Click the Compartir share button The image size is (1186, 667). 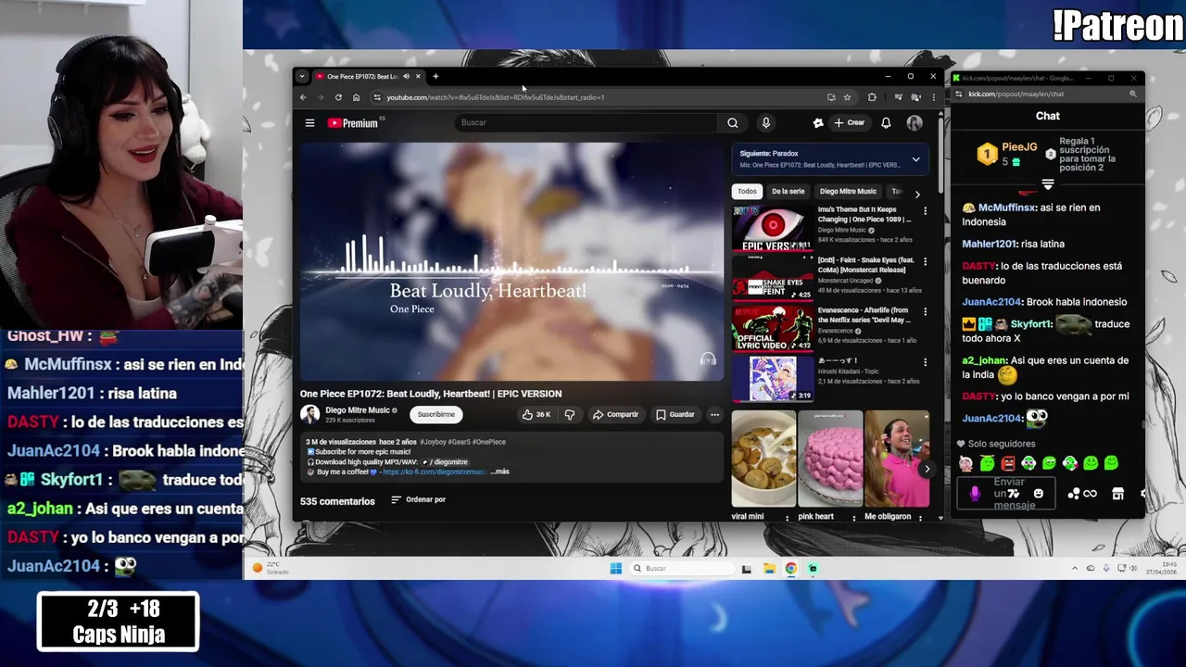point(615,414)
